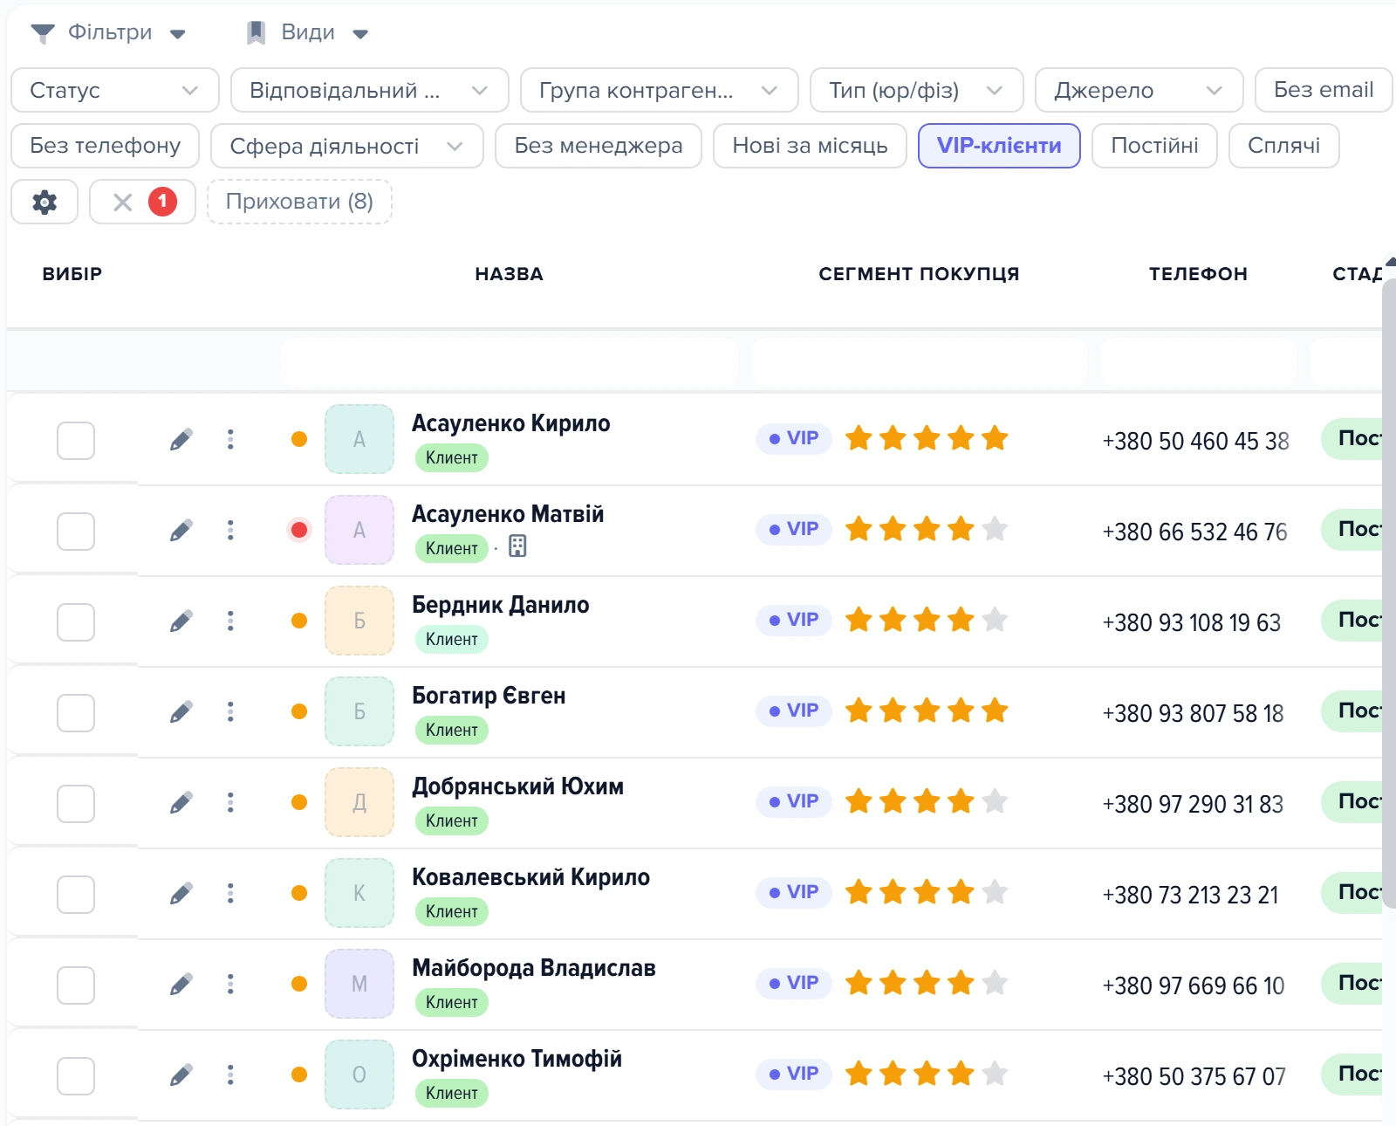
Task: Edit Охріменко Тимофій with the pencil icon
Action: tap(181, 1075)
